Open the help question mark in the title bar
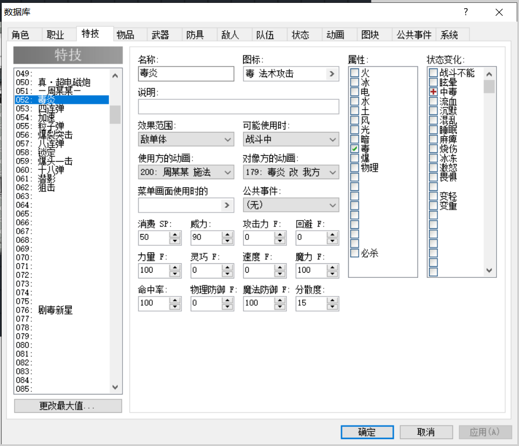 click(466, 12)
